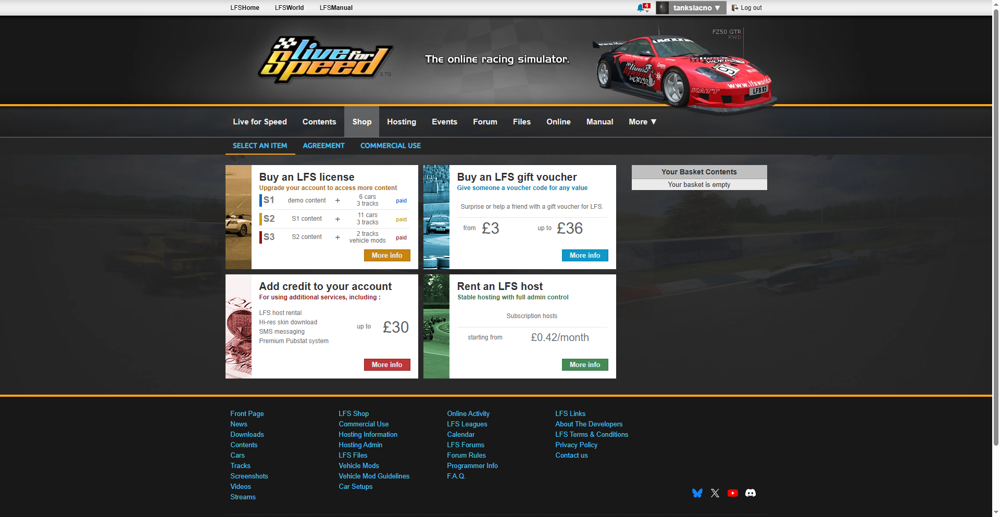Open the X social icon
The height and width of the screenshot is (517, 1000).
click(715, 493)
